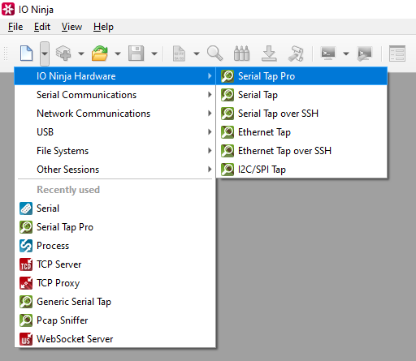Image resolution: width=416 pixels, height=361 pixels.
Task: Select IO Ninja Hardware menu entry
Action: (x=115, y=76)
